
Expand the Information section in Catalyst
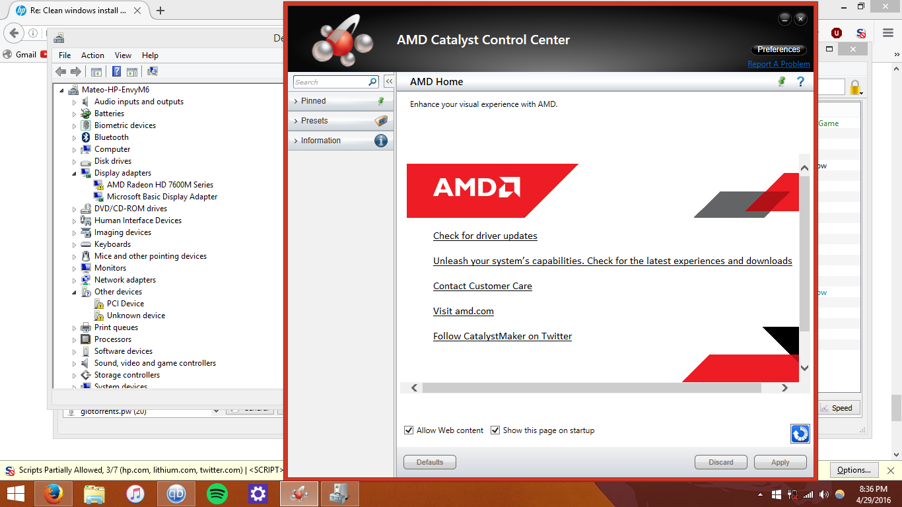[x=341, y=141]
